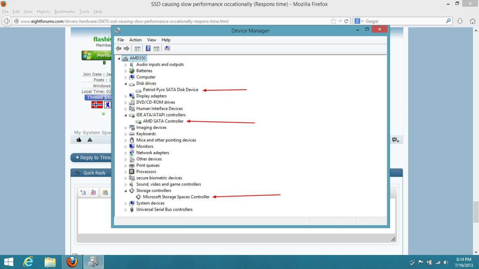This screenshot has height=269, width=479.
Task: Expand the Display adapters node
Action: [126, 96]
